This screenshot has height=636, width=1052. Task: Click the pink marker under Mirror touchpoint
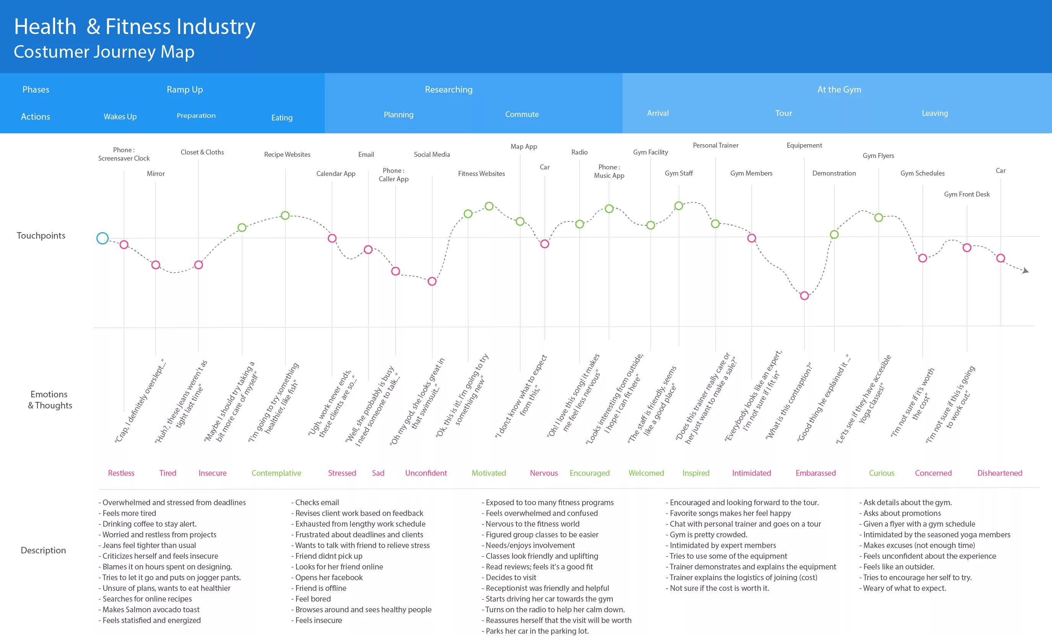pos(156,265)
